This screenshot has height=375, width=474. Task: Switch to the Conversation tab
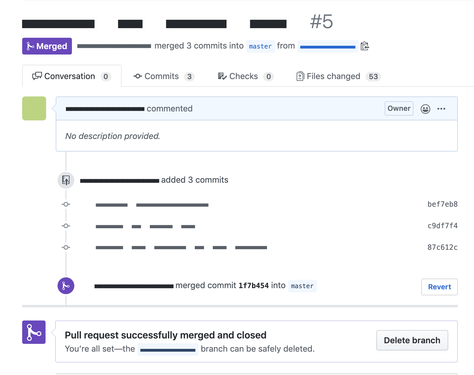click(72, 76)
